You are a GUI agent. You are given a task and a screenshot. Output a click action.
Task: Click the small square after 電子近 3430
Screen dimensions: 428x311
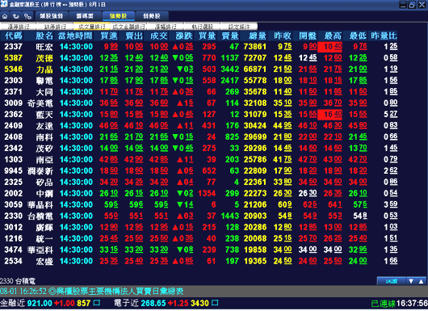pos(215,303)
